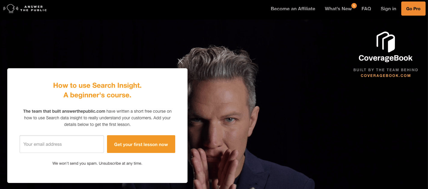Click the A beginner's course heading line
This screenshot has width=428, height=189.
(x=97, y=95)
